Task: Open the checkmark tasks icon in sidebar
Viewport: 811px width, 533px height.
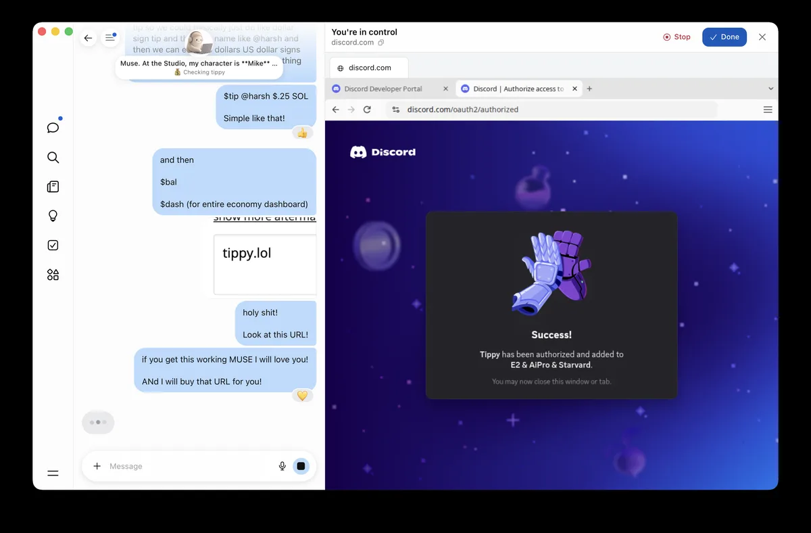Action: tap(53, 246)
